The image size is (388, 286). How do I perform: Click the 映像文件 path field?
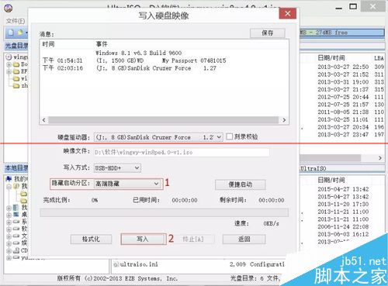(x=182, y=152)
